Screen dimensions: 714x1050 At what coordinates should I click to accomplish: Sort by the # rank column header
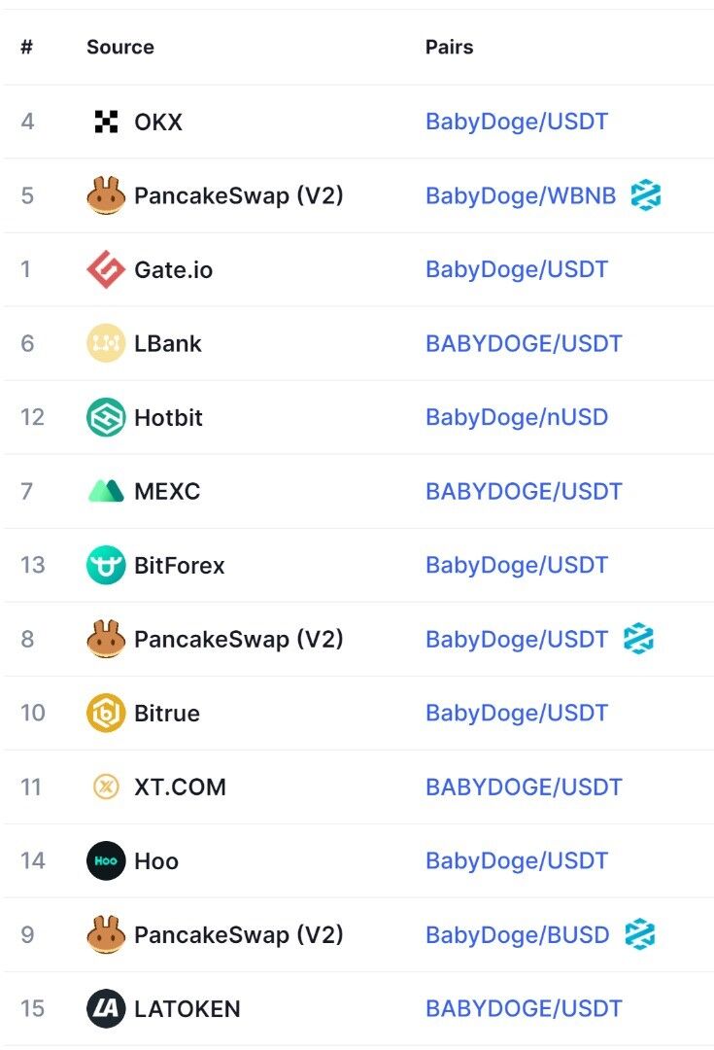(27, 47)
